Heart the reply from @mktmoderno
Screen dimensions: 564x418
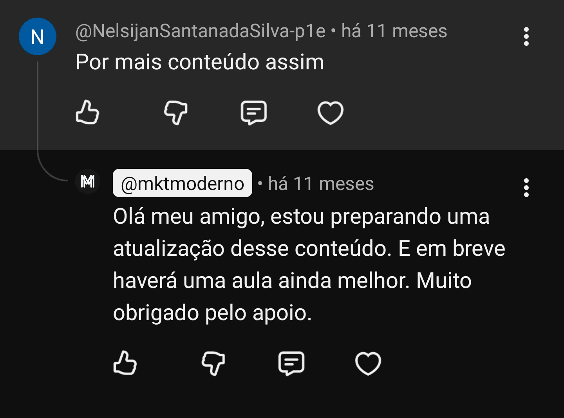tap(368, 363)
